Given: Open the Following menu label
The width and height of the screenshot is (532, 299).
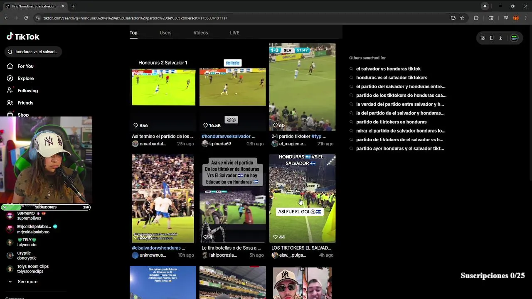Looking at the screenshot, I should tap(27, 91).
